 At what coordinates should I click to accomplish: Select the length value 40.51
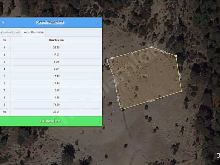(56, 112)
